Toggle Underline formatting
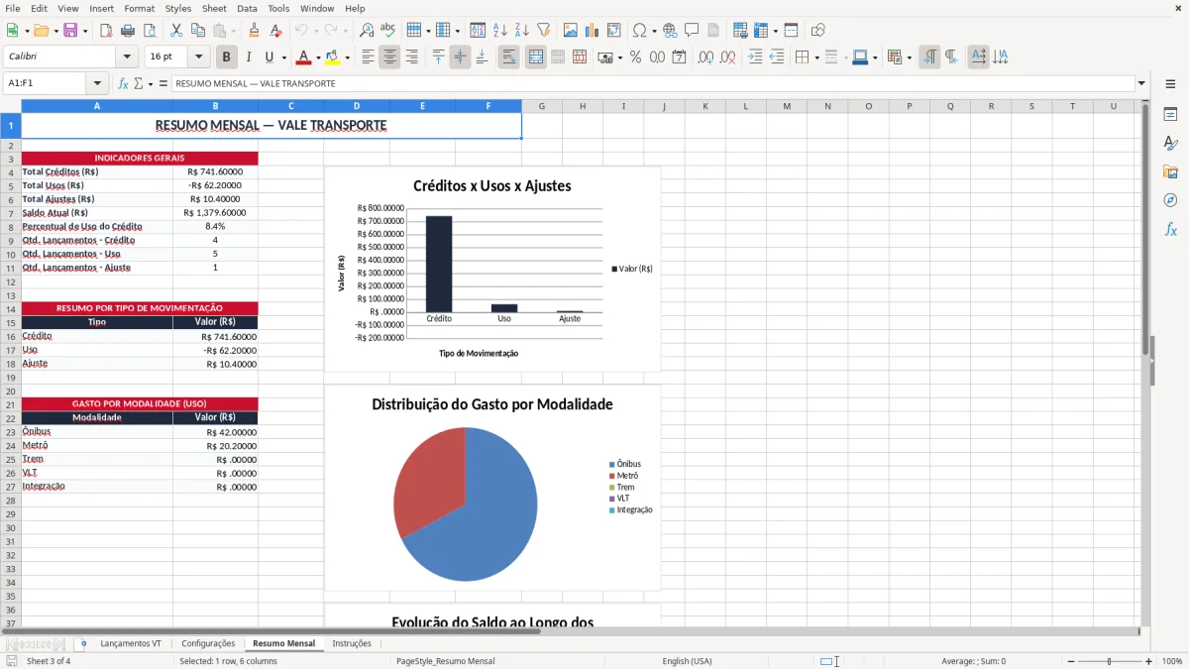1189x669 pixels. coord(269,57)
